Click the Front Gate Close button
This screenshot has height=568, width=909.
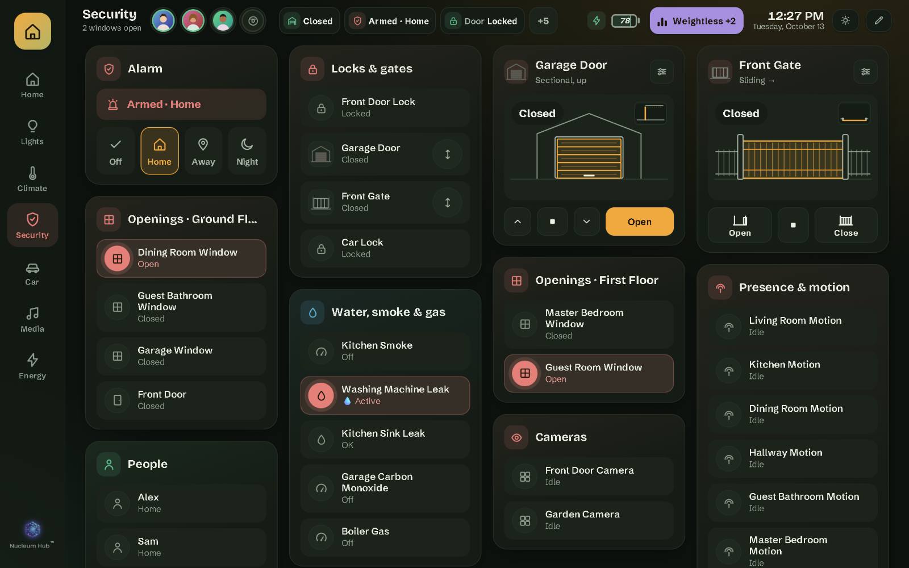click(846, 225)
